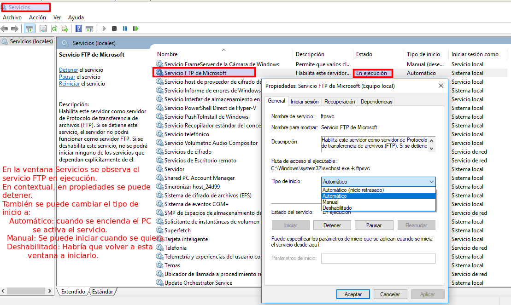Click the gear icon beside Servicio FrameServer de la Cámara
Viewport: 511px width, 305px height.
click(160, 64)
